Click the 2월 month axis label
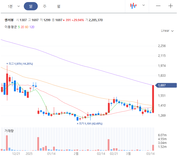The width and height of the screenshot is (177, 161). [76, 154]
